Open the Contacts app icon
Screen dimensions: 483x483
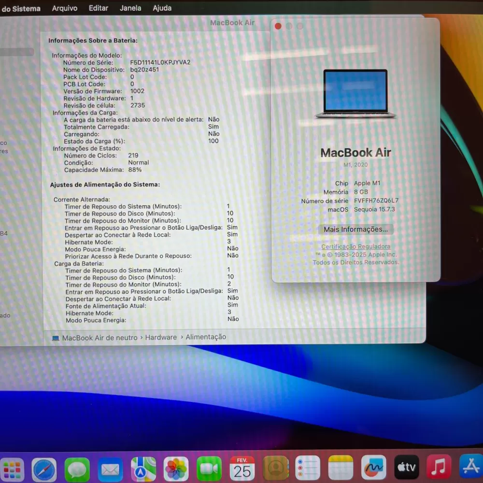pos(275,468)
